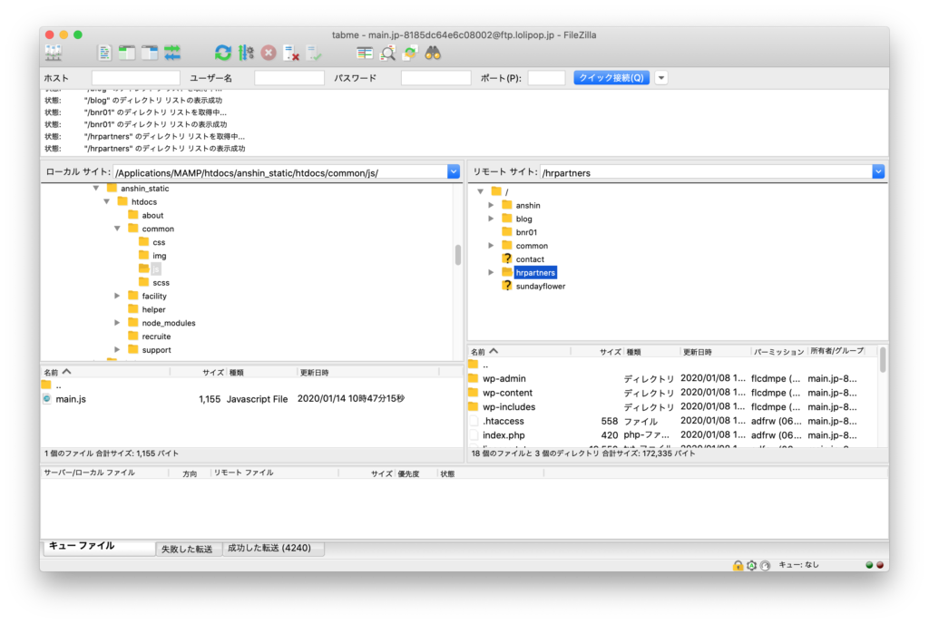Switch to the 失敗した転送 tab

click(188, 549)
